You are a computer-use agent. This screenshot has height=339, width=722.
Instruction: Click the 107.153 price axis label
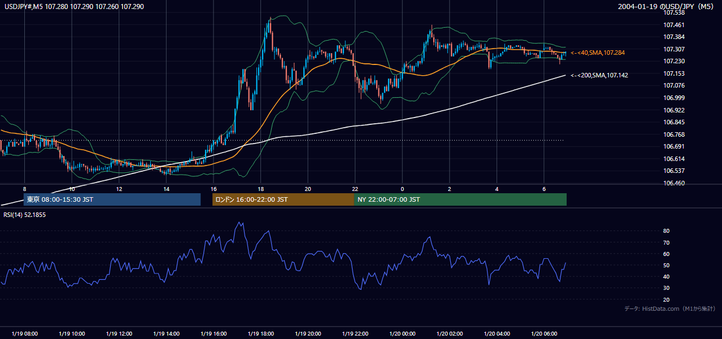[x=675, y=73]
